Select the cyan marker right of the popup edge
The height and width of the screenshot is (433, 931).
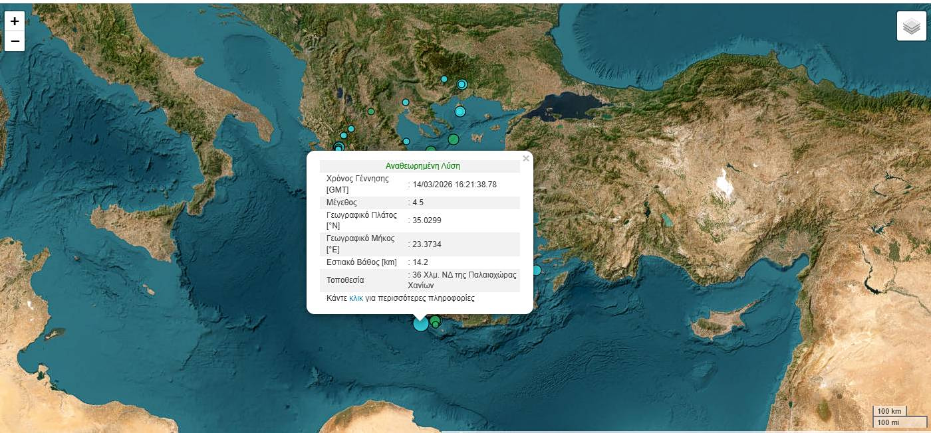(536, 270)
